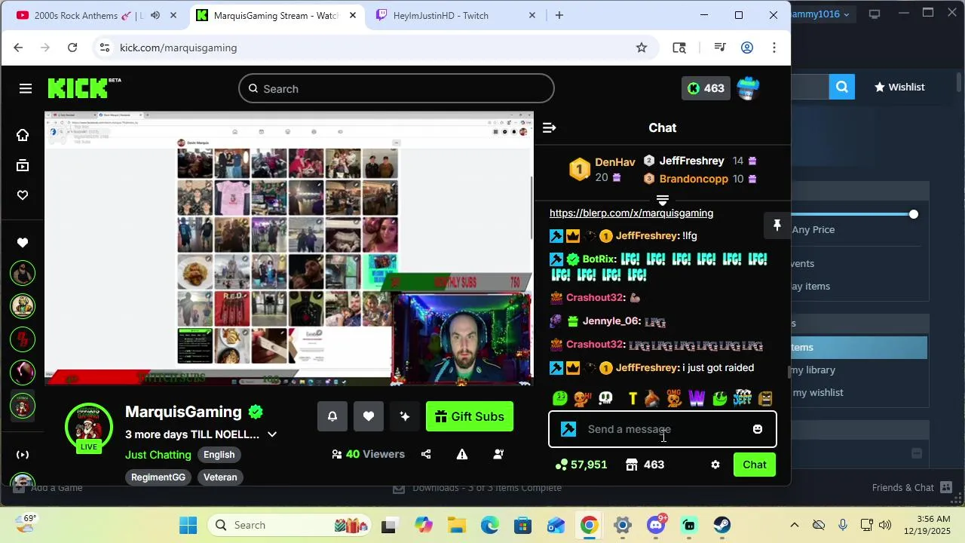Toggle follow heart for MarquisGaming

tap(369, 416)
